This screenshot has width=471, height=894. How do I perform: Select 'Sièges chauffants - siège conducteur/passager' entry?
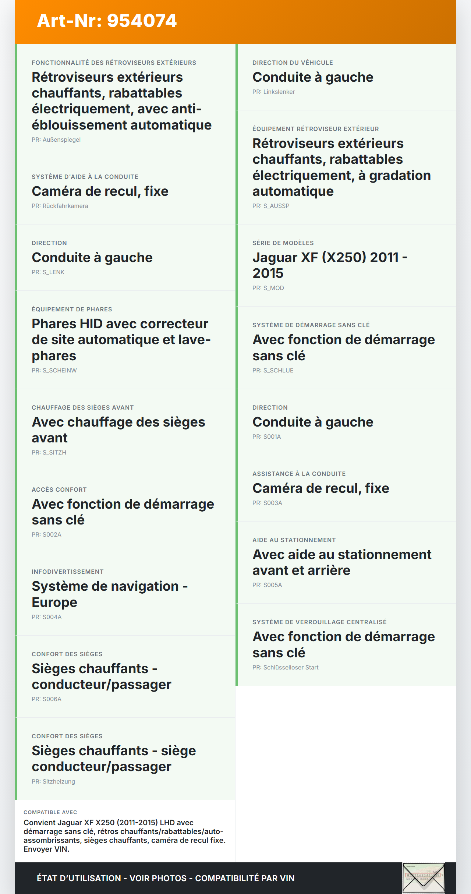point(125,759)
